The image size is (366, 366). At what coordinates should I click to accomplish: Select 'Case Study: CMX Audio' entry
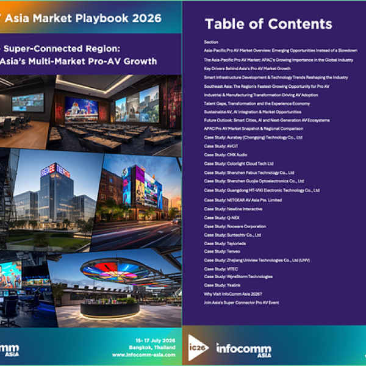226,155
